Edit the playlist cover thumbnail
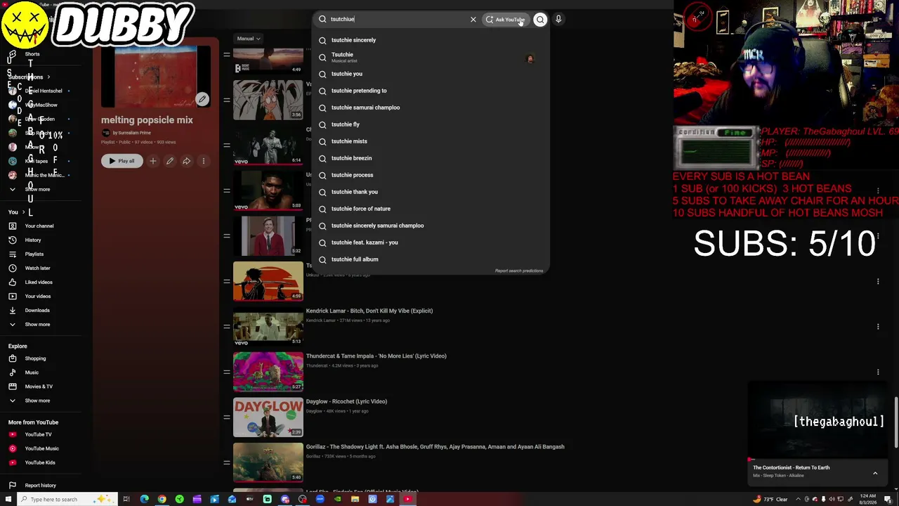 click(x=202, y=99)
